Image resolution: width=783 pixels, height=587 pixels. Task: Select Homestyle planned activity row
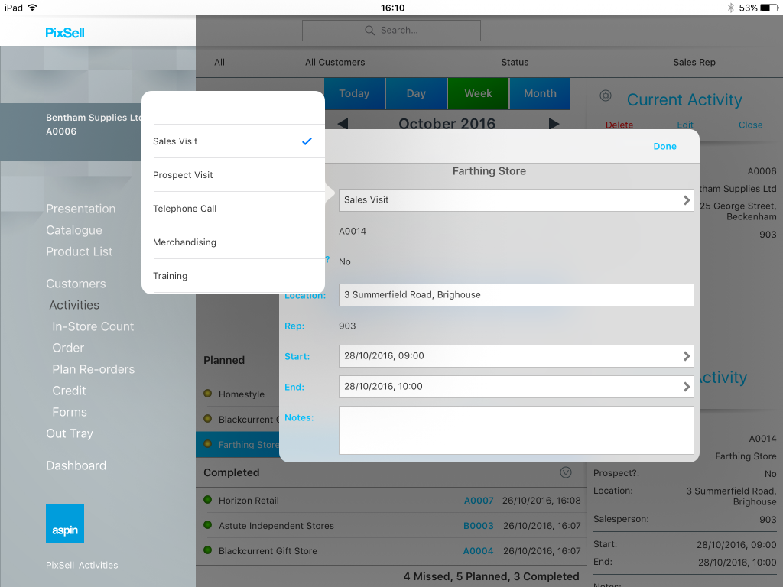238,394
